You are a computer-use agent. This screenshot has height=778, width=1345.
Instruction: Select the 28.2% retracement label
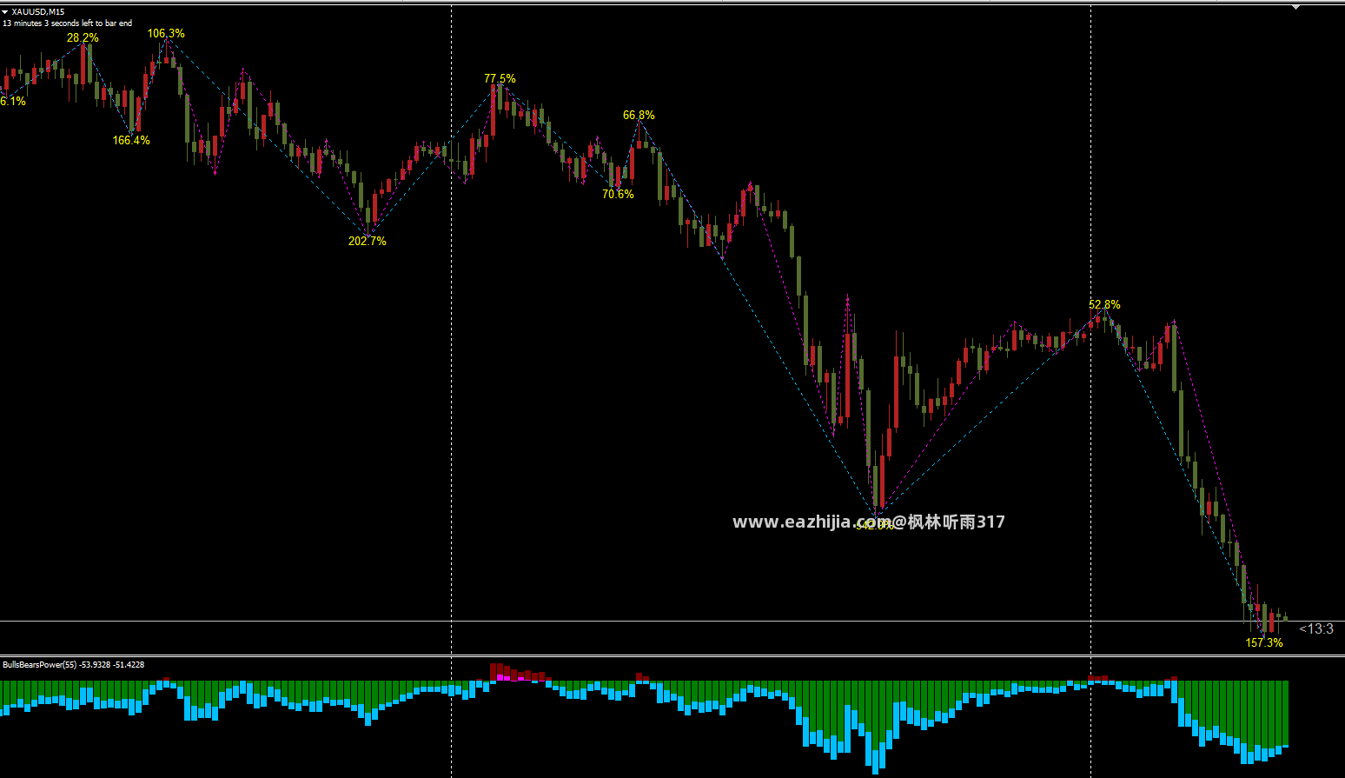point(83,37)
